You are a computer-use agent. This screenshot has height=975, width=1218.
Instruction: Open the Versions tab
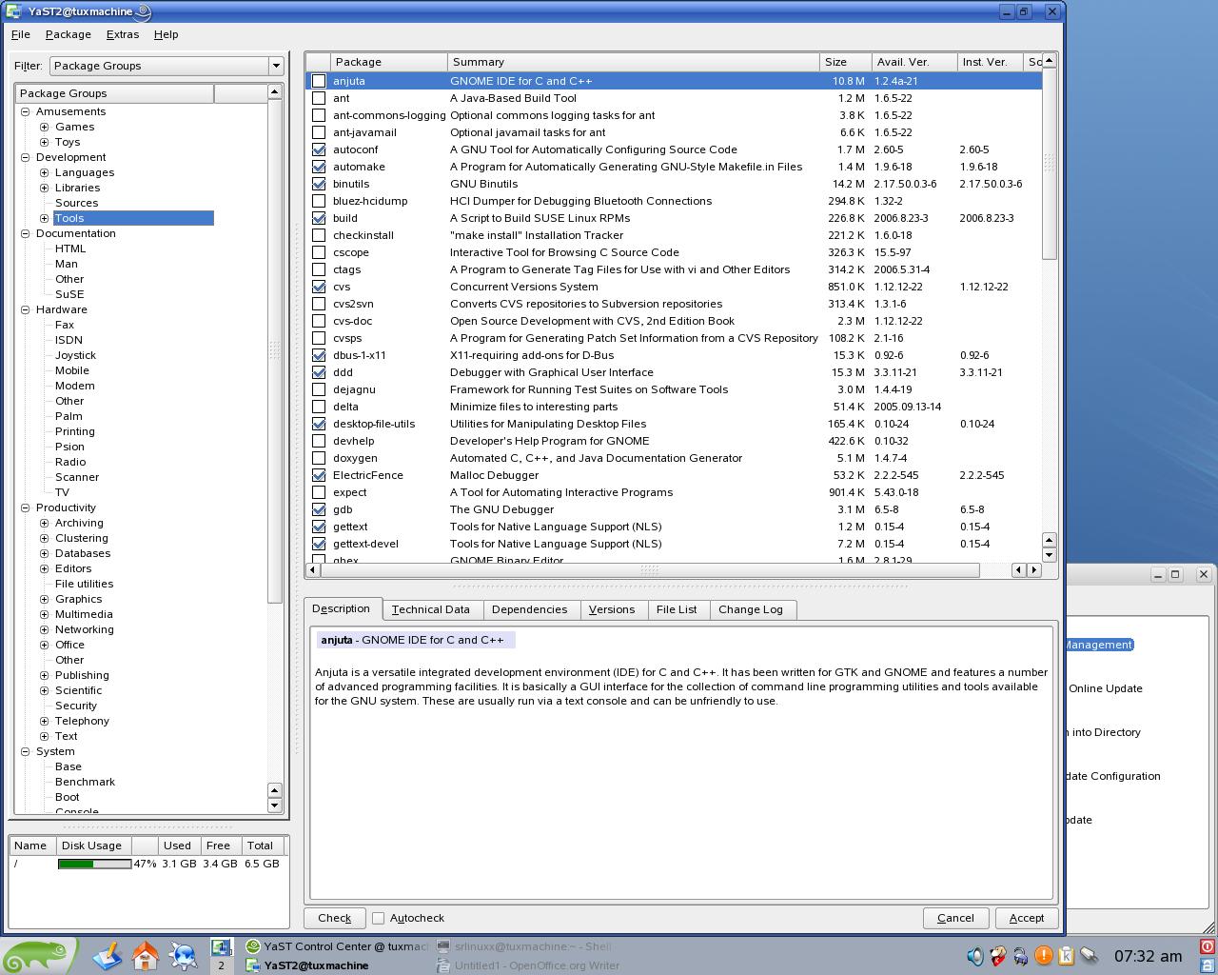[612, 609]
